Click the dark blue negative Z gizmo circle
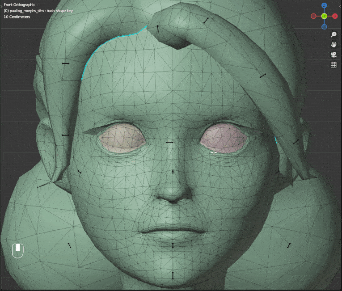The height and width of the screenshot is (291, 342). [x=324, y=27]
